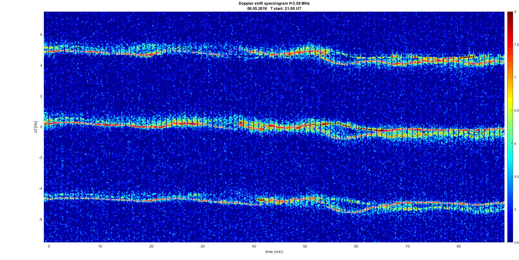Click the y-axis tick label '6'
This screenshot has width=519, height=260.
41,35
